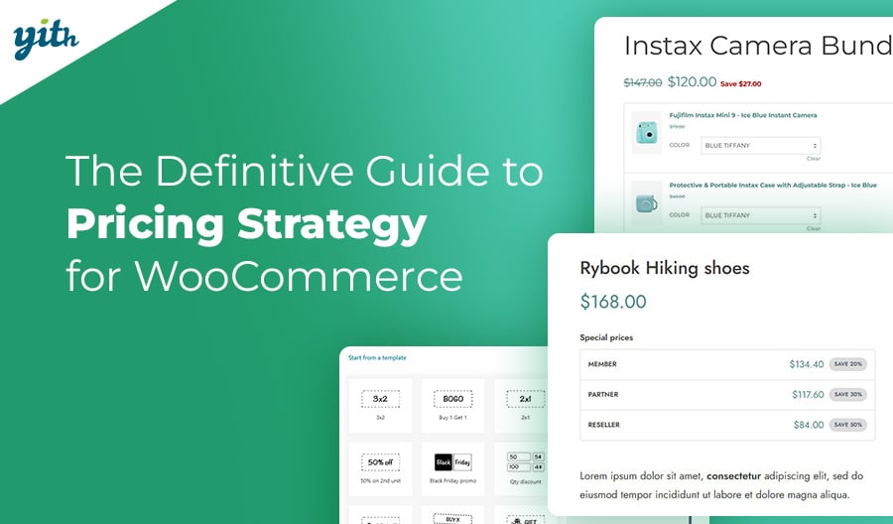This screenshot has width=893, height=524.
Task: Click the YITH logo
Action: 46,39
